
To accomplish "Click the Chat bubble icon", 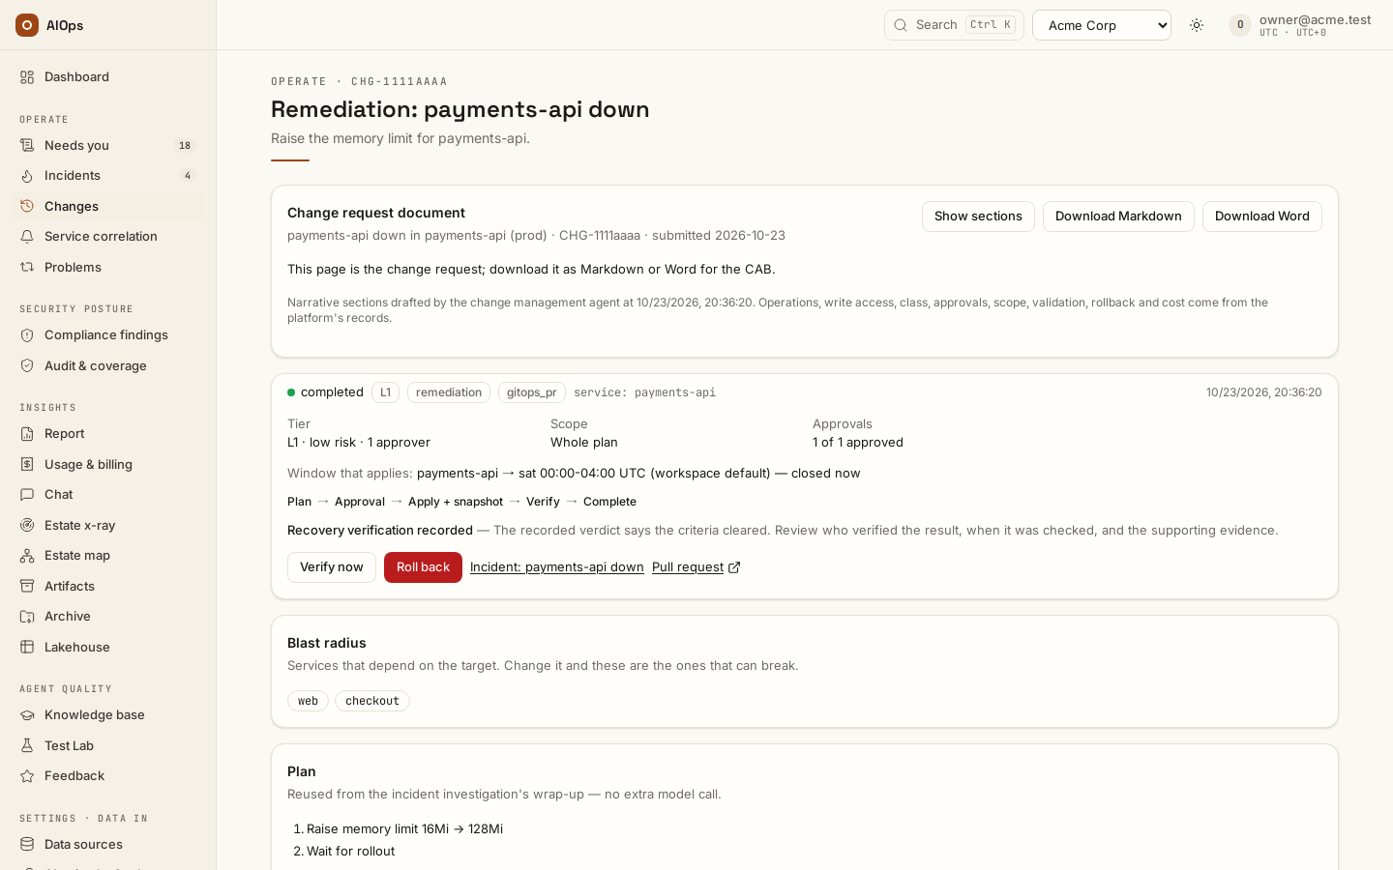I will 27,495.
